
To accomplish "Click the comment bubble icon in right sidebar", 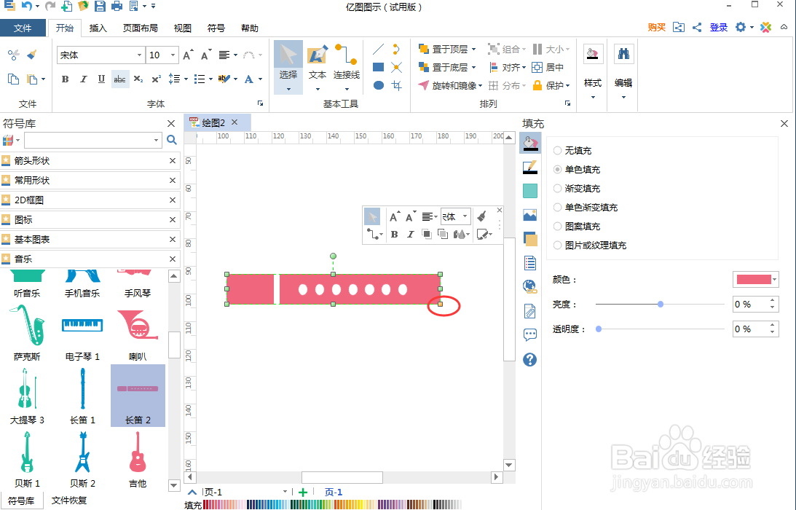I will [529, 334].
